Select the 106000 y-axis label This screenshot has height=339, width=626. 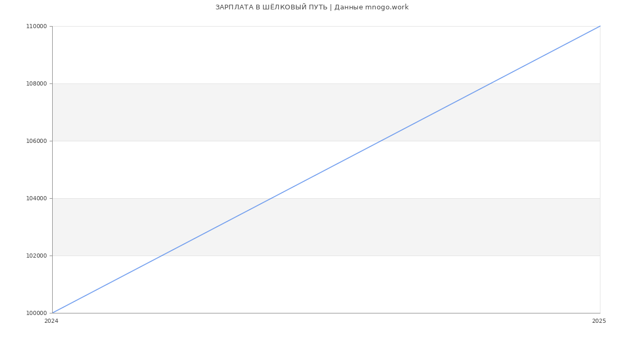(37, 141)
